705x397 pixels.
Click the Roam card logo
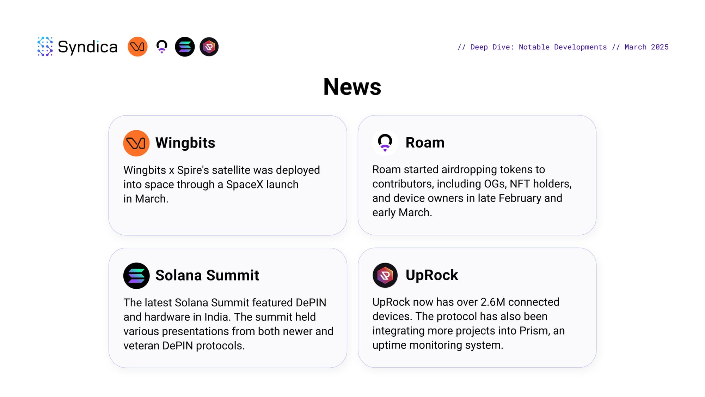coord(385,143)
